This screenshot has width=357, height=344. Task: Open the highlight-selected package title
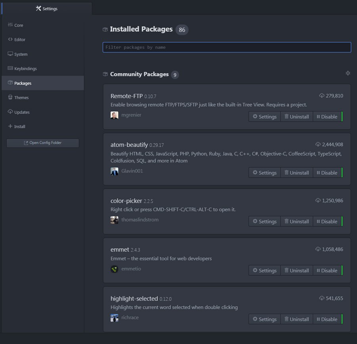[x=134, y=299]
